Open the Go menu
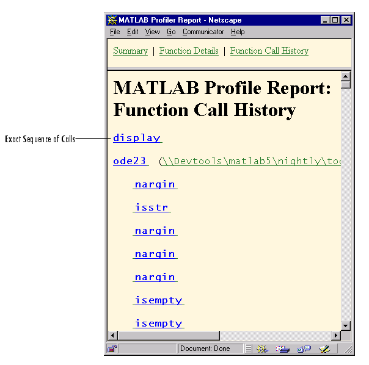The image size is (369, 365). pyautogui.click(x=171, y=32)
